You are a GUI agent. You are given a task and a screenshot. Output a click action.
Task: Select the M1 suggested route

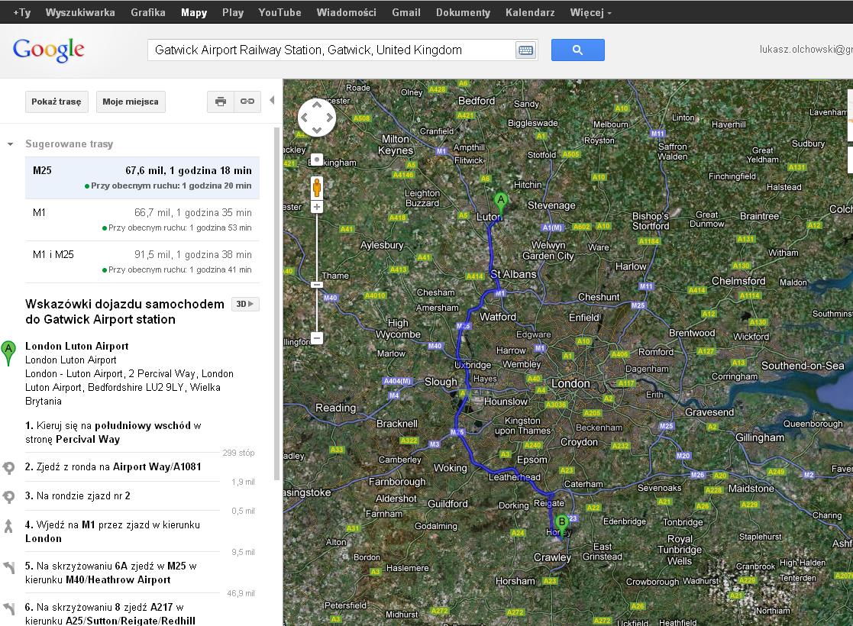(142, 220)
